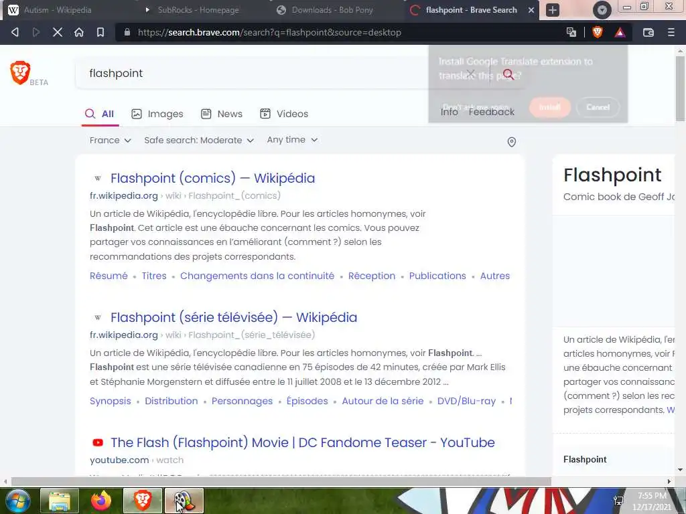The image size is (686, 514).
Task: Bookmark this page with the bookmark icon
Action: coord(100,32)
